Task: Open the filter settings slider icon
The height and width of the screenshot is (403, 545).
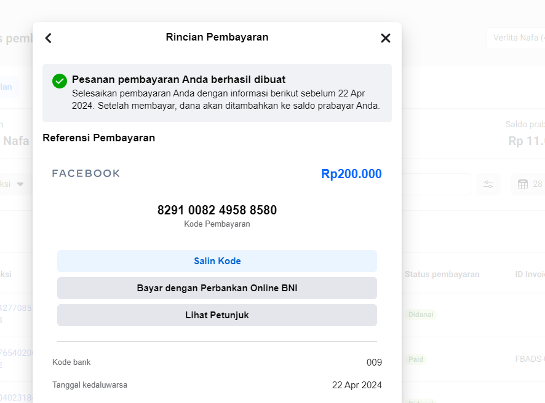Action: coord(488,184)
